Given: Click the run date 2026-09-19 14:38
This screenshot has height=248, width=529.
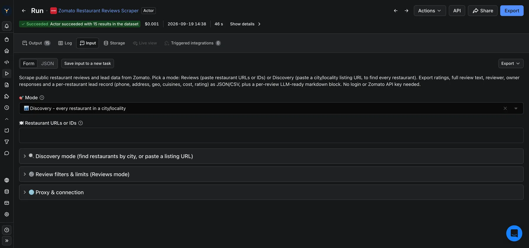Looking at the screenshot, I should click(187, 24).
